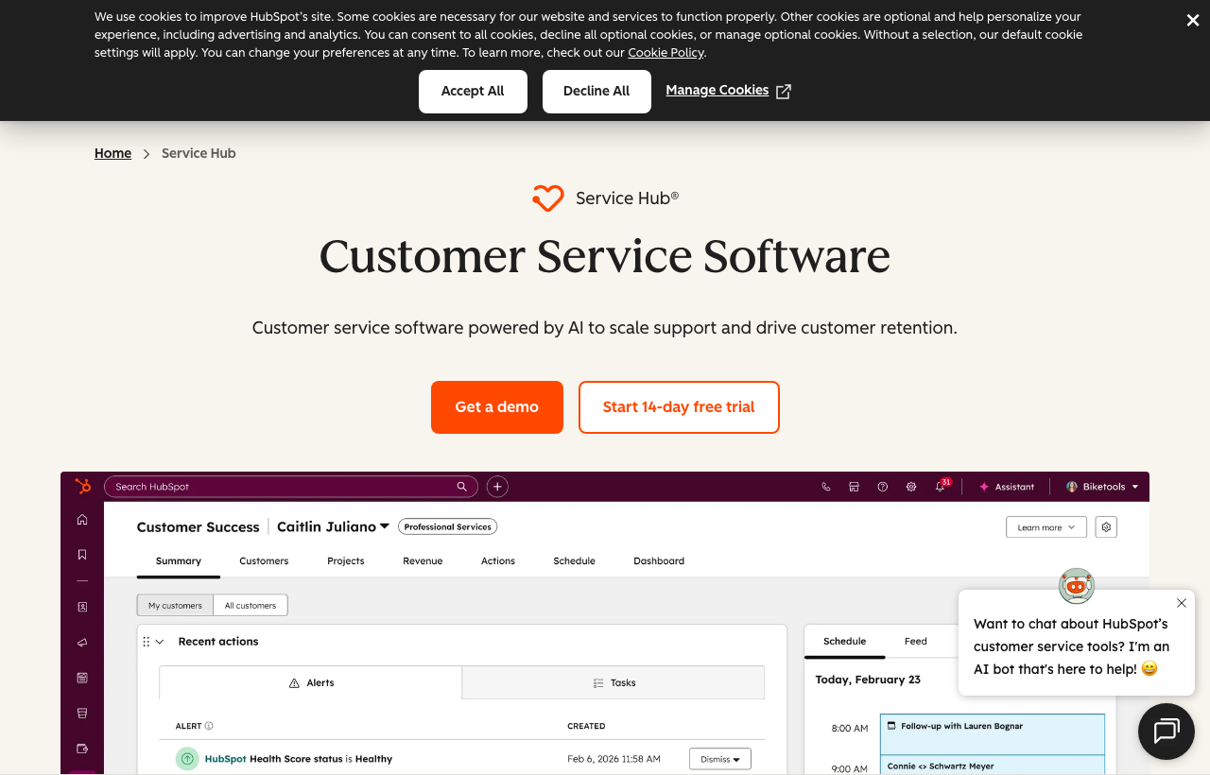This screenshot has width=1210, height=775.
Task: Open the marketplace storefront icon
Action: (854, 487)
